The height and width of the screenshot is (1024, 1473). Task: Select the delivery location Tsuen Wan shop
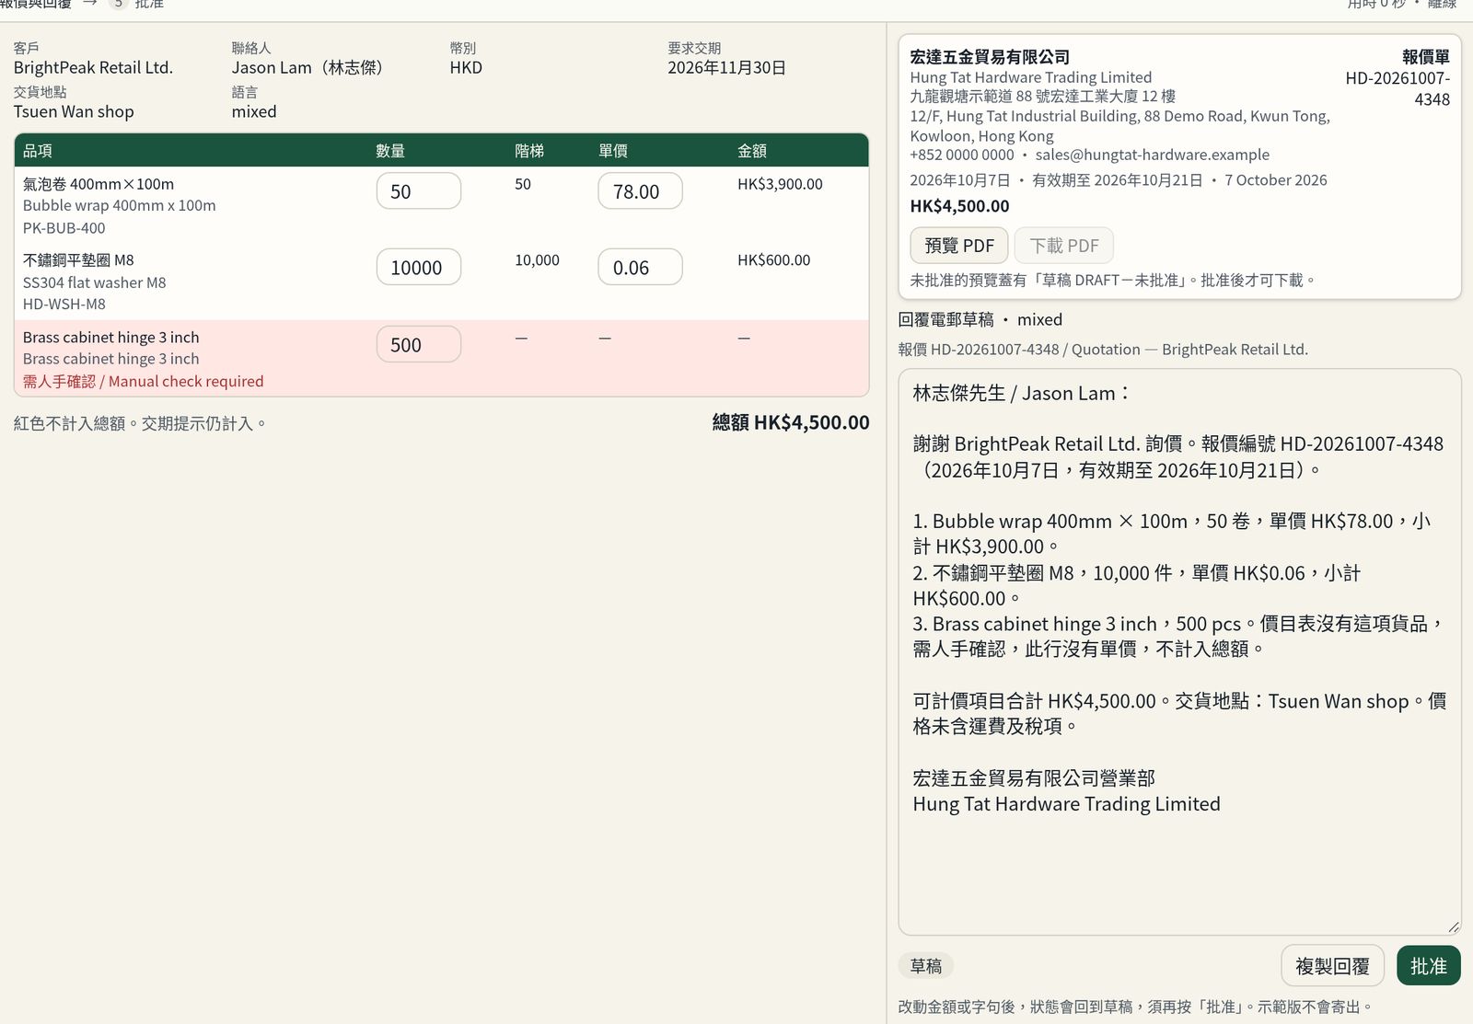74,111
